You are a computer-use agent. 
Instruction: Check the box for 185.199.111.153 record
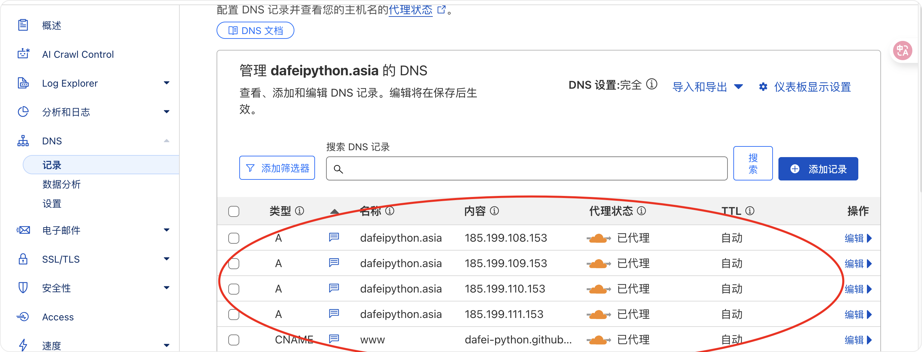[x=234, y=314]
